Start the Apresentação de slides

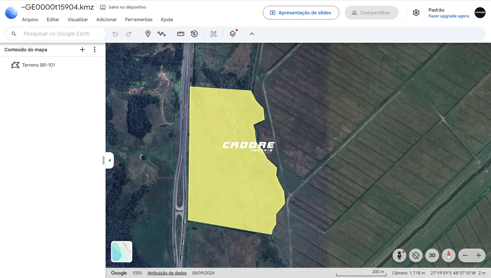(x=301, y=13)
